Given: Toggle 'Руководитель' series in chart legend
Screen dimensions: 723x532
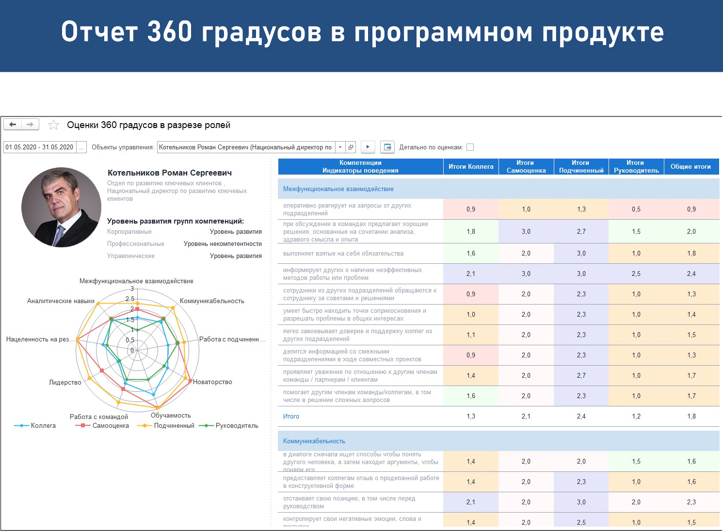Looking at the screenshot, I should pyautogui.click(x=229, y=426).
